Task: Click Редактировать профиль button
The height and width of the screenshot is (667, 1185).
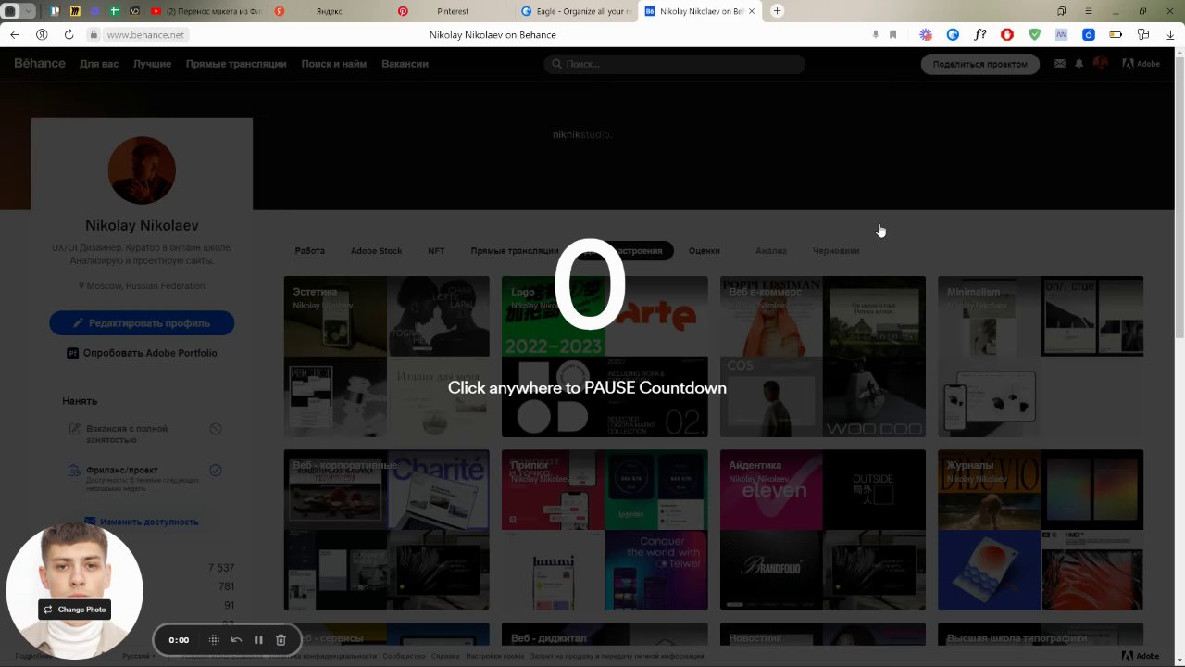Action: click(142, 323)
